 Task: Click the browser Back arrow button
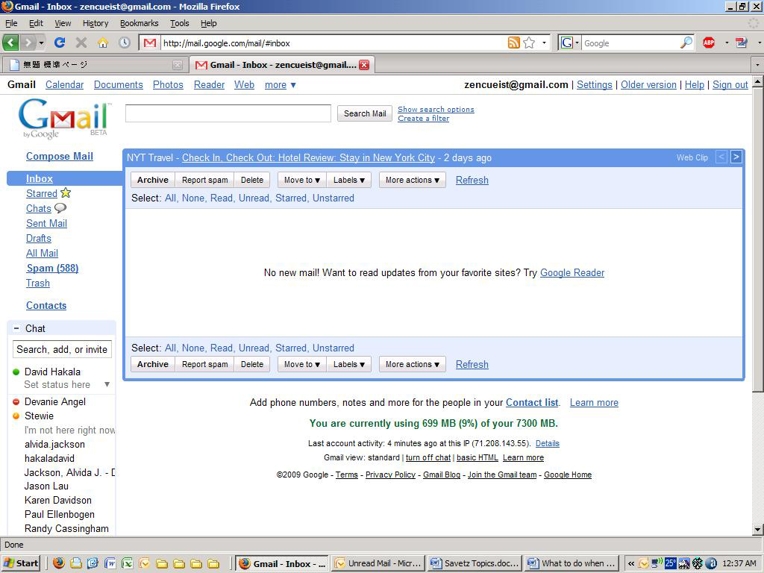(x=10, y=43)
